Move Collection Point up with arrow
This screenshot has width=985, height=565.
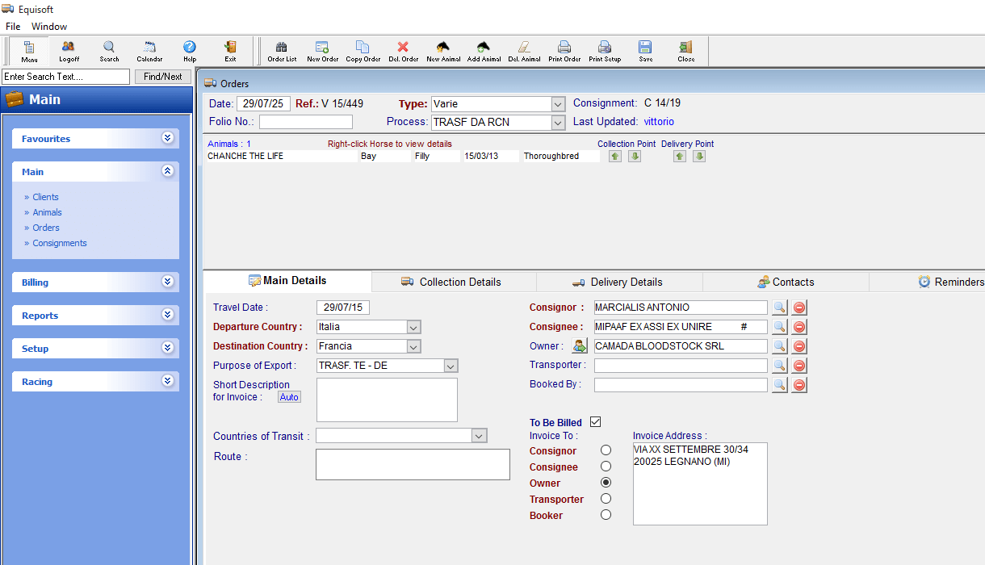click(615, 157)
